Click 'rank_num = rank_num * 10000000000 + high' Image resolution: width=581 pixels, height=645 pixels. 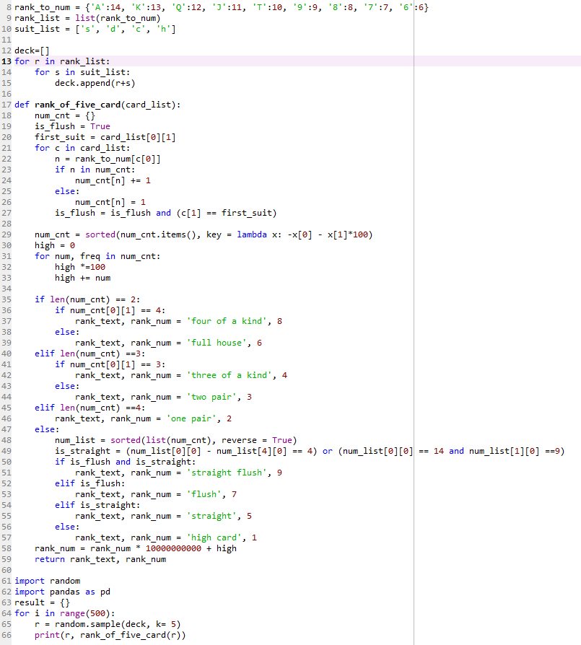(x=136, y=548)
